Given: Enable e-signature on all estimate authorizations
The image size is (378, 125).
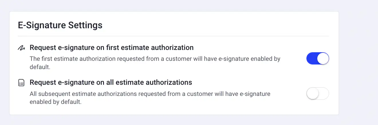Looking at the screenshot, I should pyautogui.click(x=318, y=93).
